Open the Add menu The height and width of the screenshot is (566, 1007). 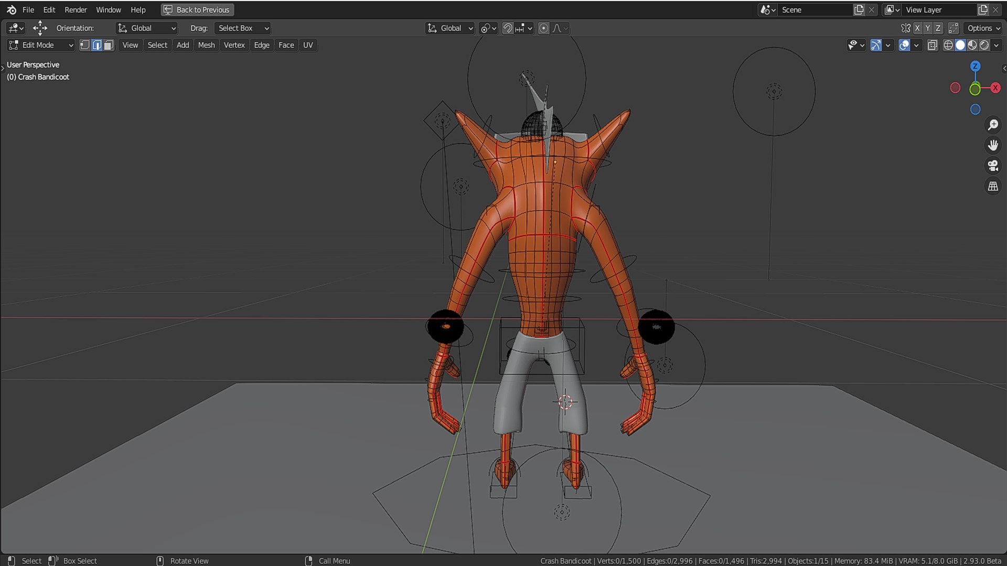[x=183, y=45]
